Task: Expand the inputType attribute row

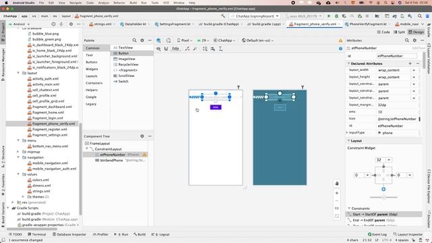Action: pos(347,133)
